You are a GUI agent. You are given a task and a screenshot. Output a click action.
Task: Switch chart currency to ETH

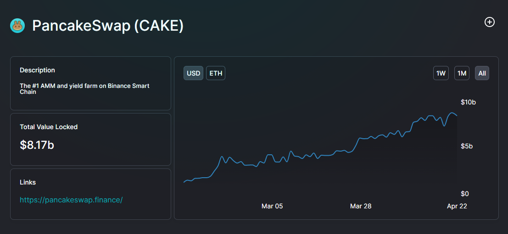point(216,73)
